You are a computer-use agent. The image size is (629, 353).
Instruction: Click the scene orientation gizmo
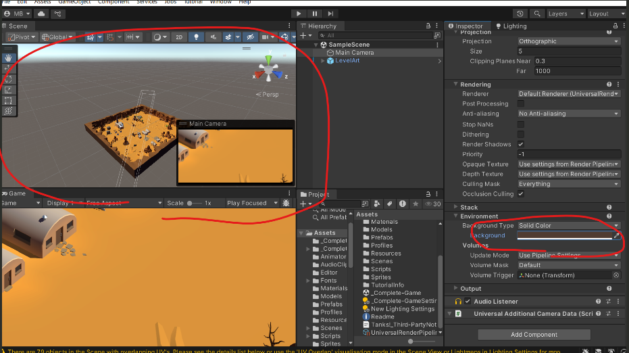coord(269,70)
